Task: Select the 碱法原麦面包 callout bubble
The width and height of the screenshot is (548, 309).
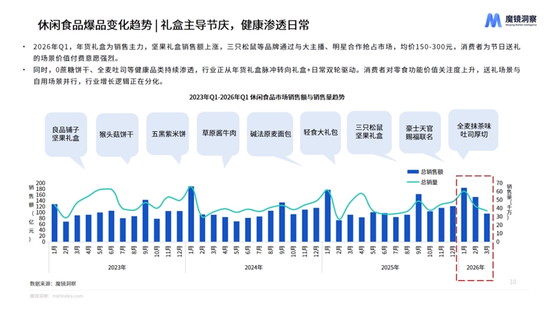Action: pos(270,134)
